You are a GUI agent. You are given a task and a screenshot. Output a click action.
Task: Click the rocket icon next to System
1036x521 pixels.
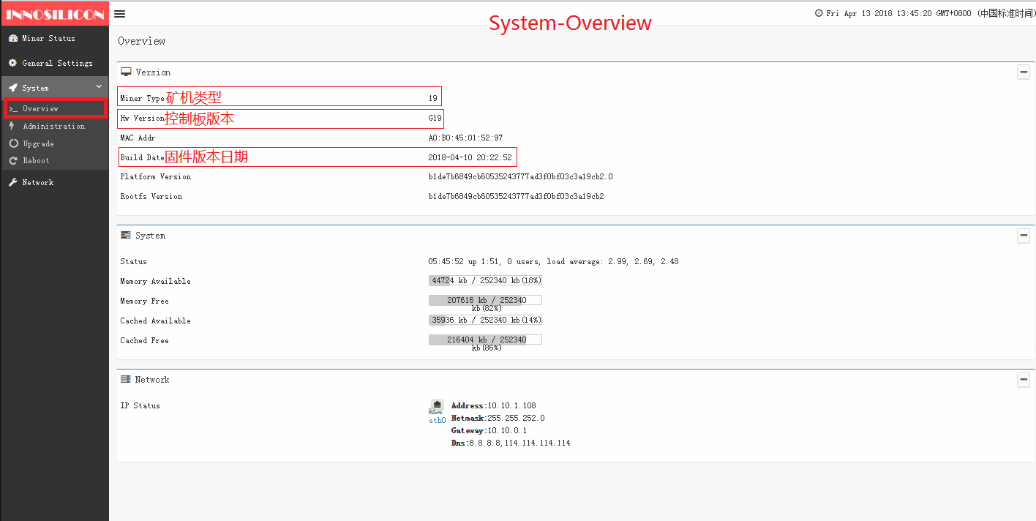point(12,88)
